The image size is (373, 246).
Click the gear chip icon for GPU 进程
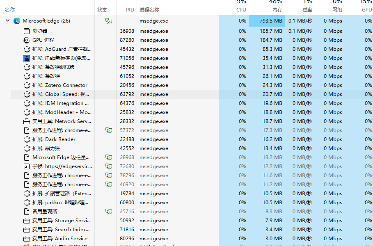pos(27,40)
